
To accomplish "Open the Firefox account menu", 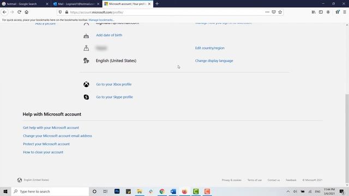I will point(328,12).
